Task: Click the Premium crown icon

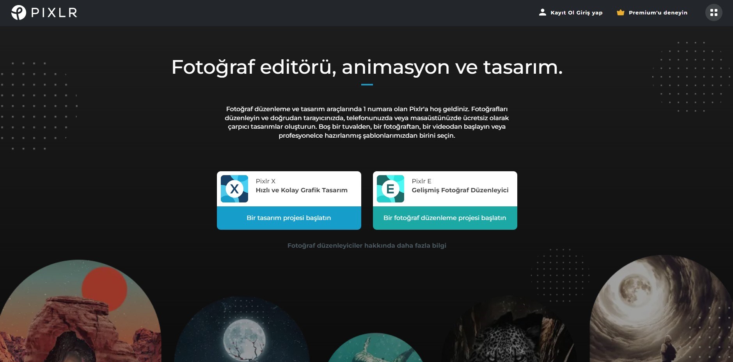Action: coord(620,12)
